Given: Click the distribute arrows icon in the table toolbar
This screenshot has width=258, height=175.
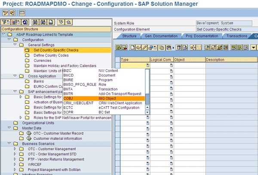Looking at the screenshot, I should [193, 48].
